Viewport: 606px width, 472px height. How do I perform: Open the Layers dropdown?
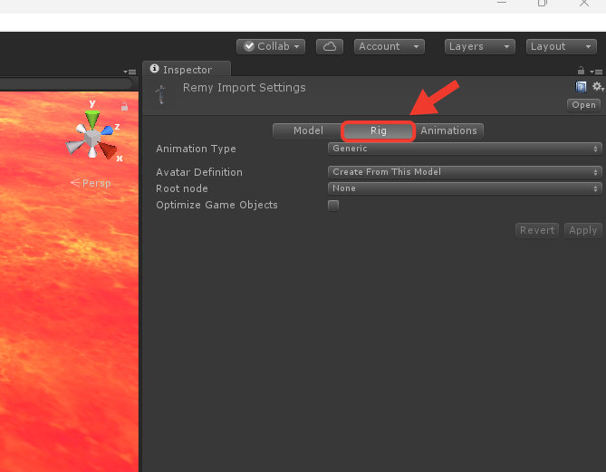tap(479, 47)
